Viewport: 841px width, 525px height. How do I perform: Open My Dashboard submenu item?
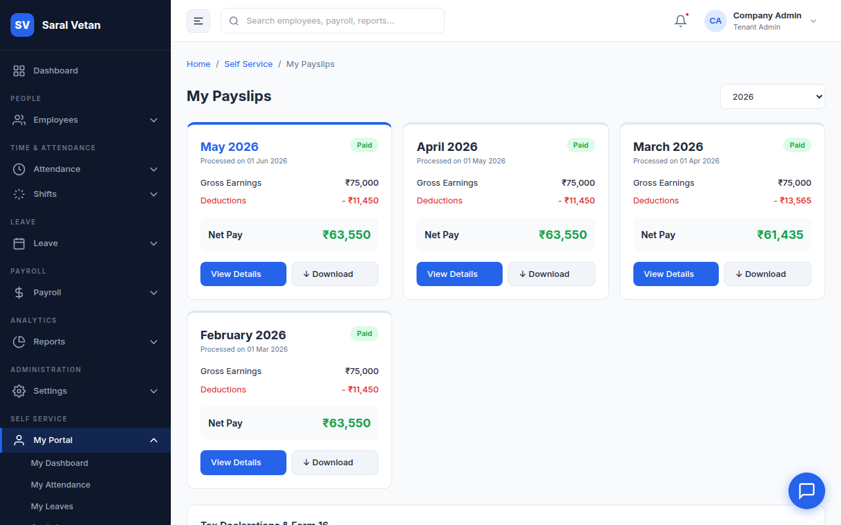click(59, 463)
